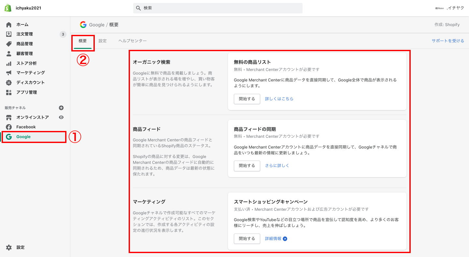Click the ディスカウント discount badge icon
The height and width of the screenshot is (257, 469).
[x=9, y=83]
